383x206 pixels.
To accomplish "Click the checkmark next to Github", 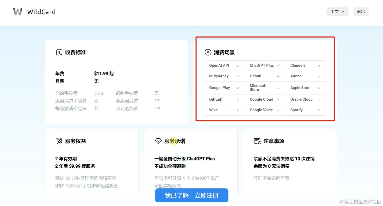I will [x=278, y=76].
